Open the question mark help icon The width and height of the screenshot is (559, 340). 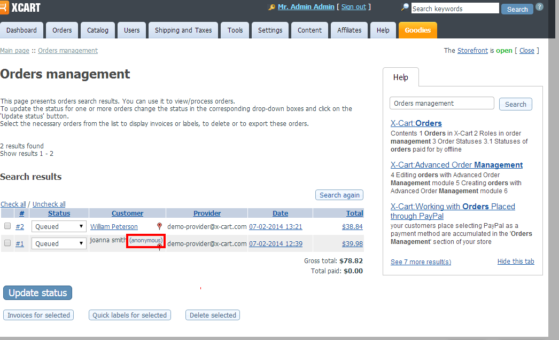pyautogui.click(x=540, y=7)
